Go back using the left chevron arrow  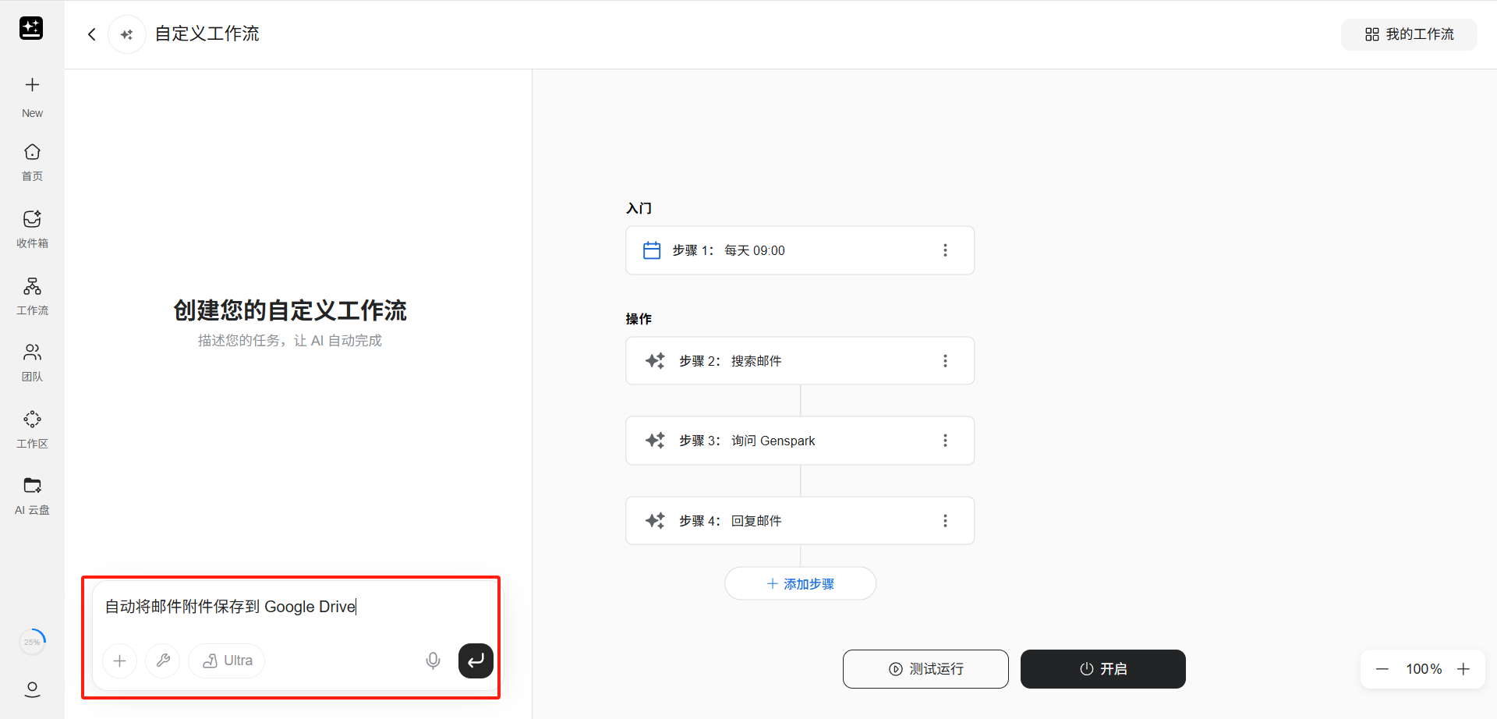click(x=92, y=34)
